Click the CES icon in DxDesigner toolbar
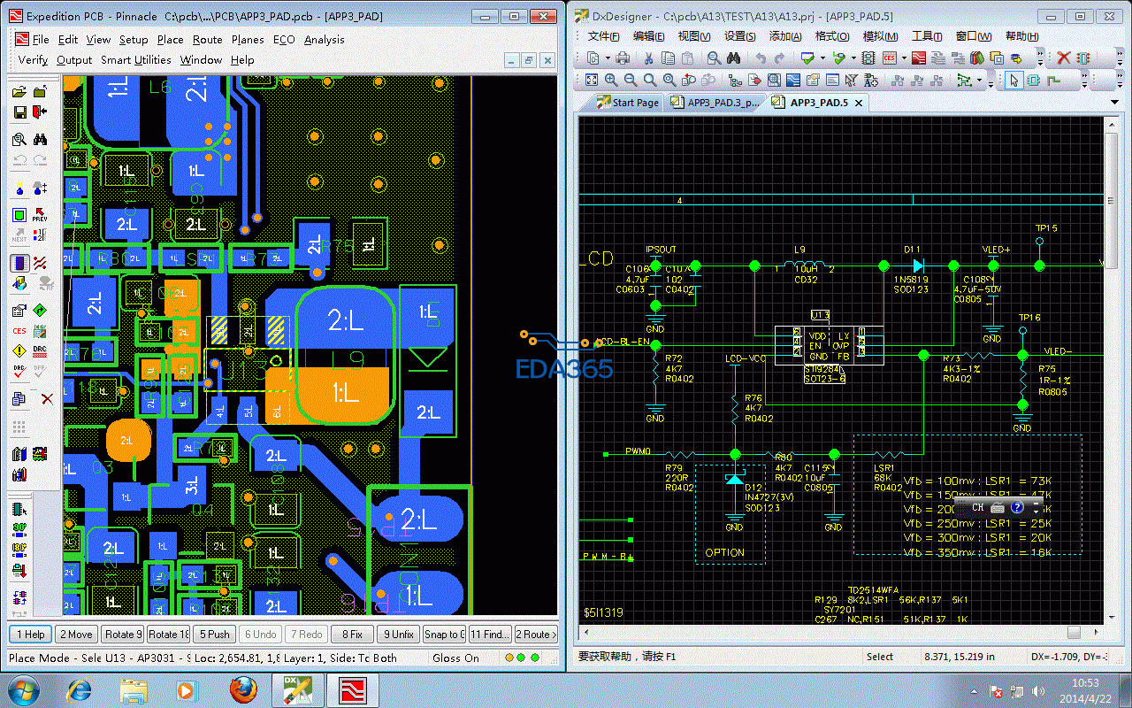The image size is (1132, 708). pyautogui.click(x=889, y=58)
